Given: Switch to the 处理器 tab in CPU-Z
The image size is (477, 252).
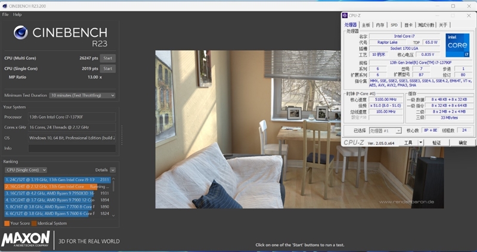Looking at the screenshot, I should click(x=351, y=25).
